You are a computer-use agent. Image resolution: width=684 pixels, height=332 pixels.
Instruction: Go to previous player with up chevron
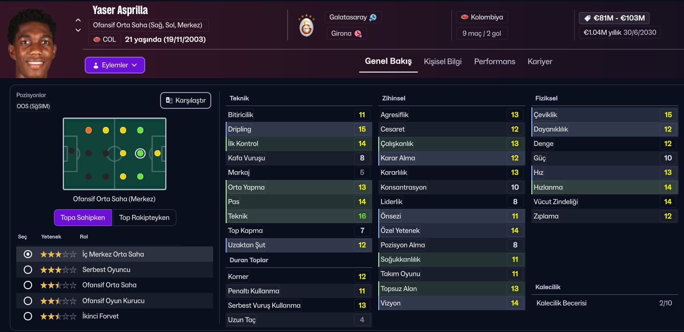78,20
